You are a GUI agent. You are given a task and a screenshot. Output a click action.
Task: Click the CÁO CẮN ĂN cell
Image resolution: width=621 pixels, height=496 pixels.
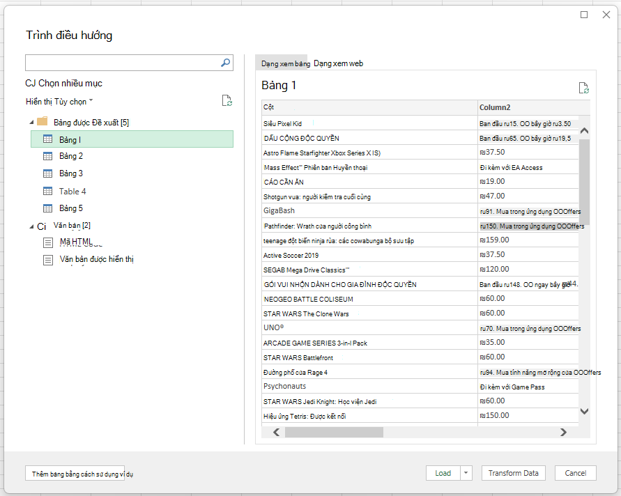pyautogui.click(x=369, y=182)
